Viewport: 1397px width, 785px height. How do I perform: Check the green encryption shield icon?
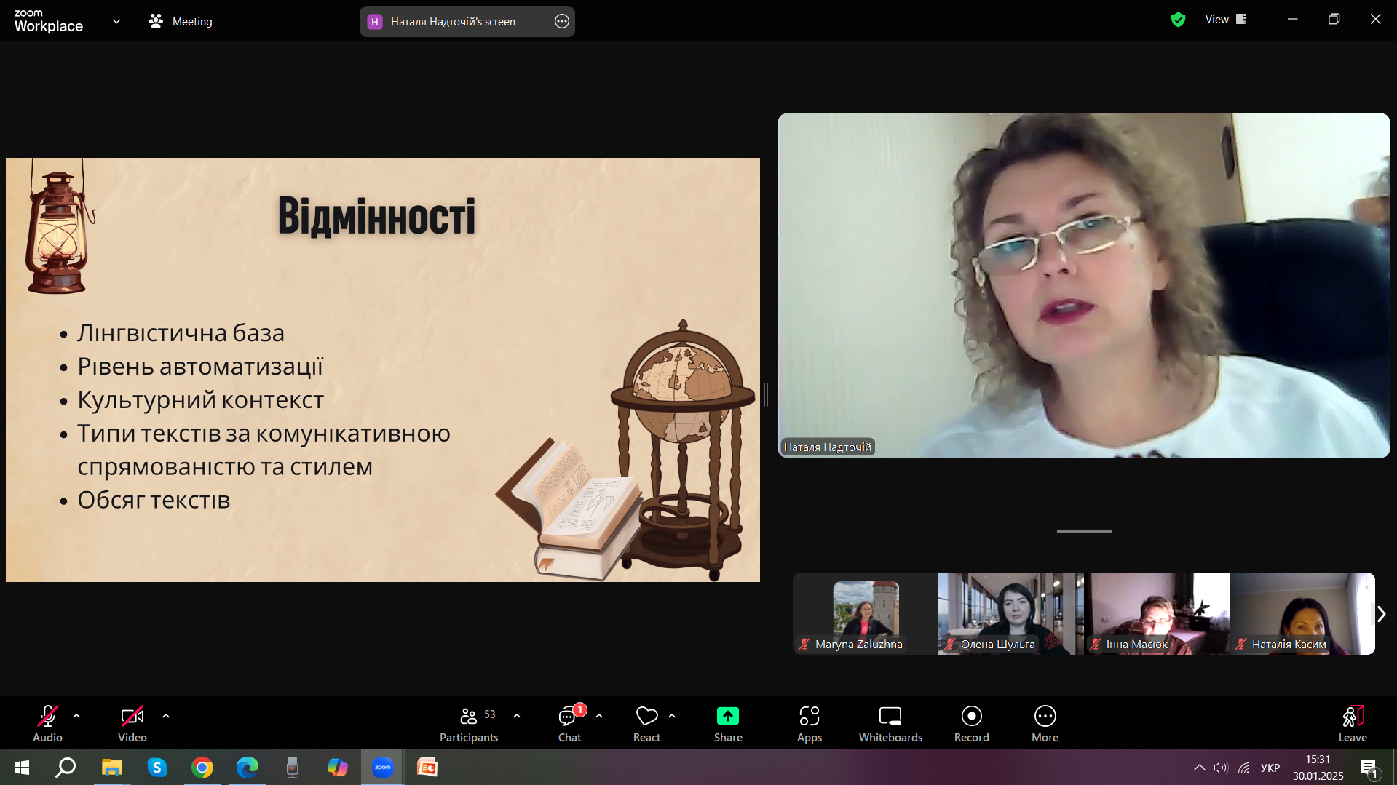tap(1178, 20)
